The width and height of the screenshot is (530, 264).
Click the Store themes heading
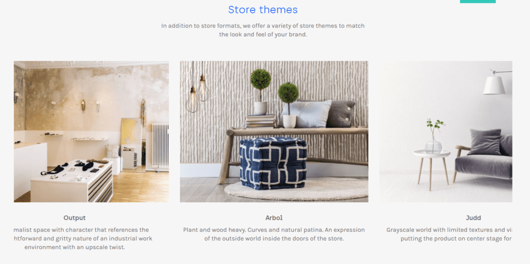pyautogui.click(x=263, y=9)
